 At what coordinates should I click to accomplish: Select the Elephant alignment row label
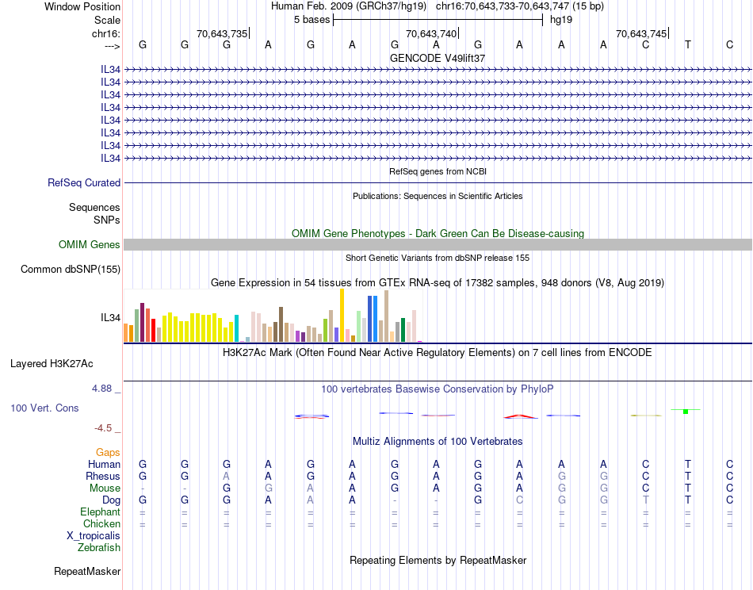tap(100, 511)
